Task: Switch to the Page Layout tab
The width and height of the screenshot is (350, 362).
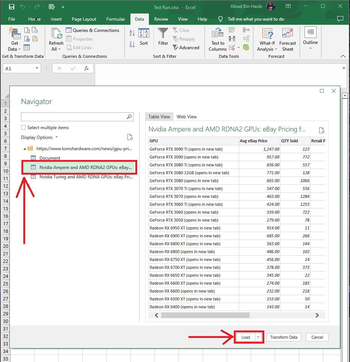Action: click(84, 19)
